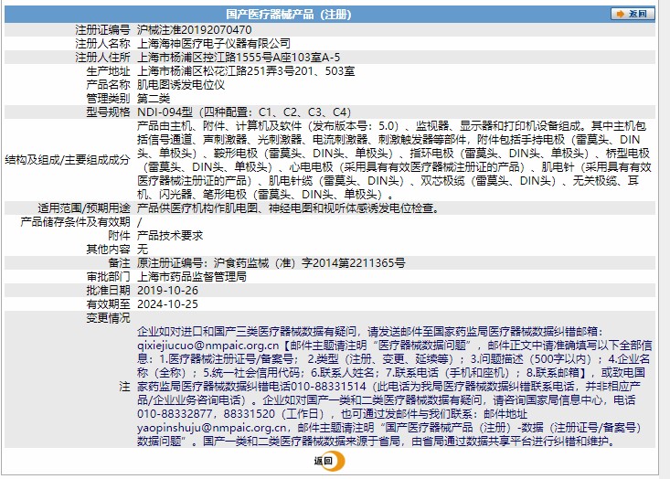Click the orange 返回 button at the page bottom
The height and width of the screenshot is (479, 670).
(329, 461)
